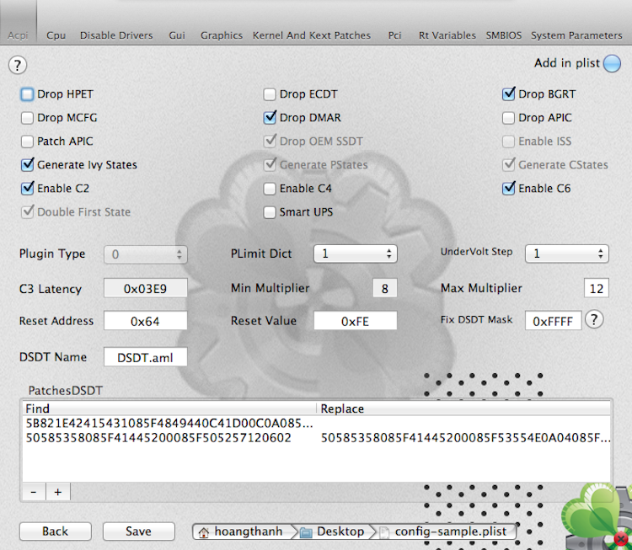The image size is (632, 550).
Task: Click the home icon in path bar
Action: coord(204,532)
